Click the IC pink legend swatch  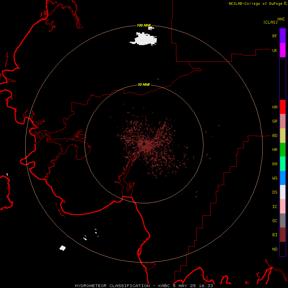tap(283, 206)
